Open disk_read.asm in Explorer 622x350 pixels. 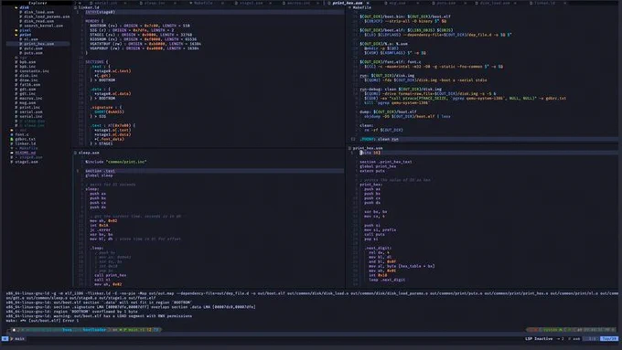pos(38,21)
